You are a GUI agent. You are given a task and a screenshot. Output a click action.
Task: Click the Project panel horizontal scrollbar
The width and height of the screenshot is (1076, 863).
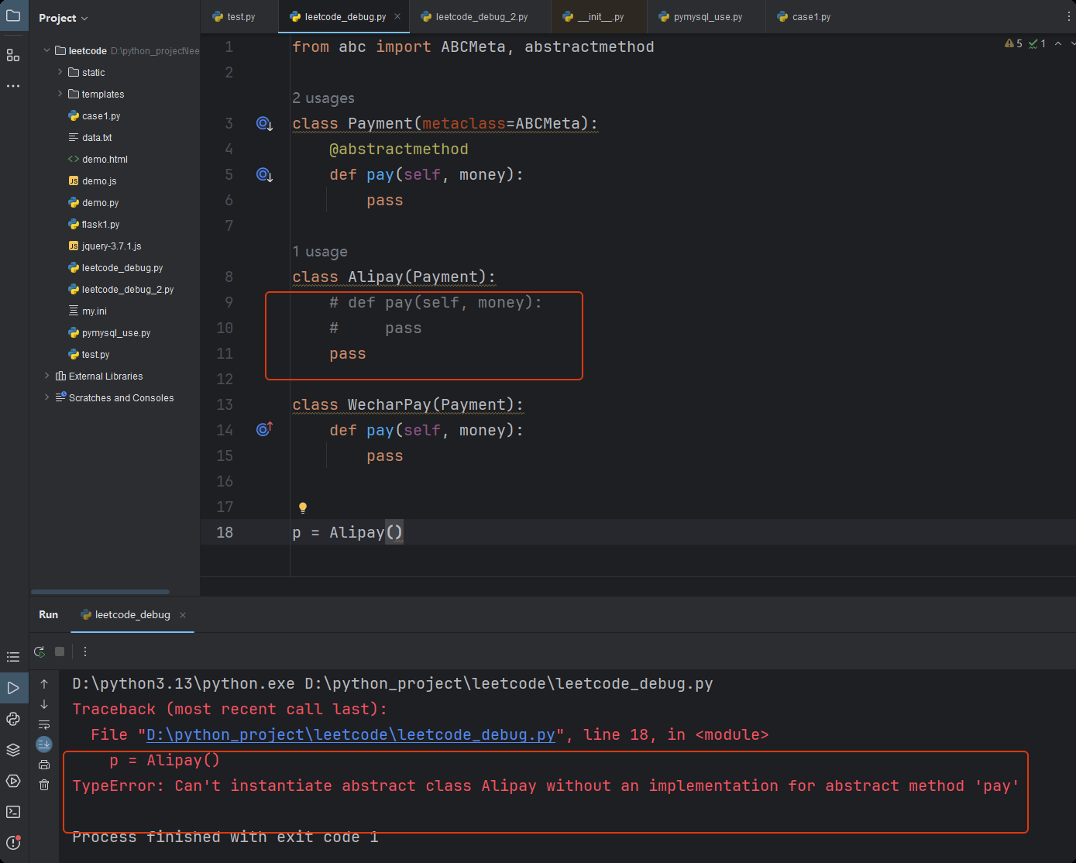100,592
